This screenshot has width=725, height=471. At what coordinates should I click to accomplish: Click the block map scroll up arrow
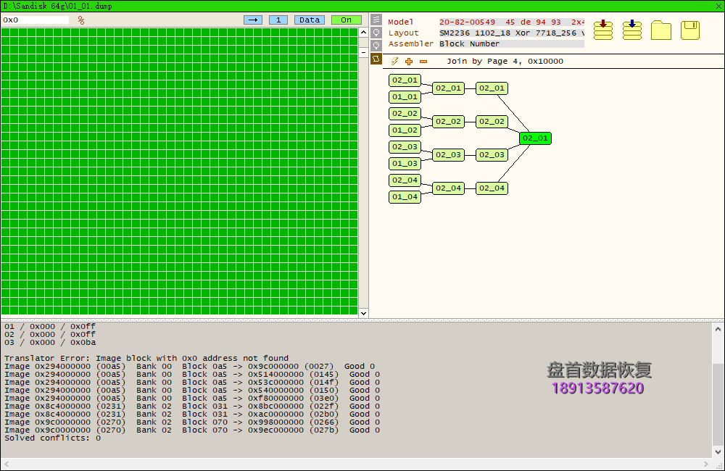pos(363,33)
